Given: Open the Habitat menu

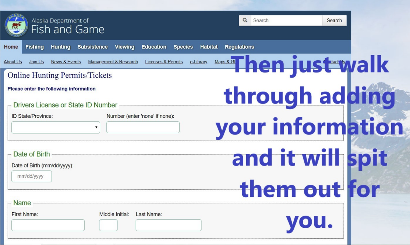Looking at the screenshot, I should tap(209, 47).
